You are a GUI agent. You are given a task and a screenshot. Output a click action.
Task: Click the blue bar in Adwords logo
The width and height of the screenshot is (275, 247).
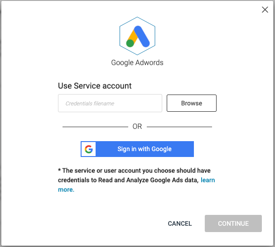click(142, 37)
